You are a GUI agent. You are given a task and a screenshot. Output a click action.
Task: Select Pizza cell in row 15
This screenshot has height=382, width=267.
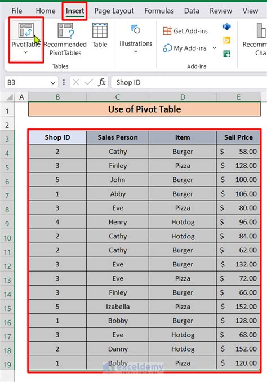[x=183, y=307]
